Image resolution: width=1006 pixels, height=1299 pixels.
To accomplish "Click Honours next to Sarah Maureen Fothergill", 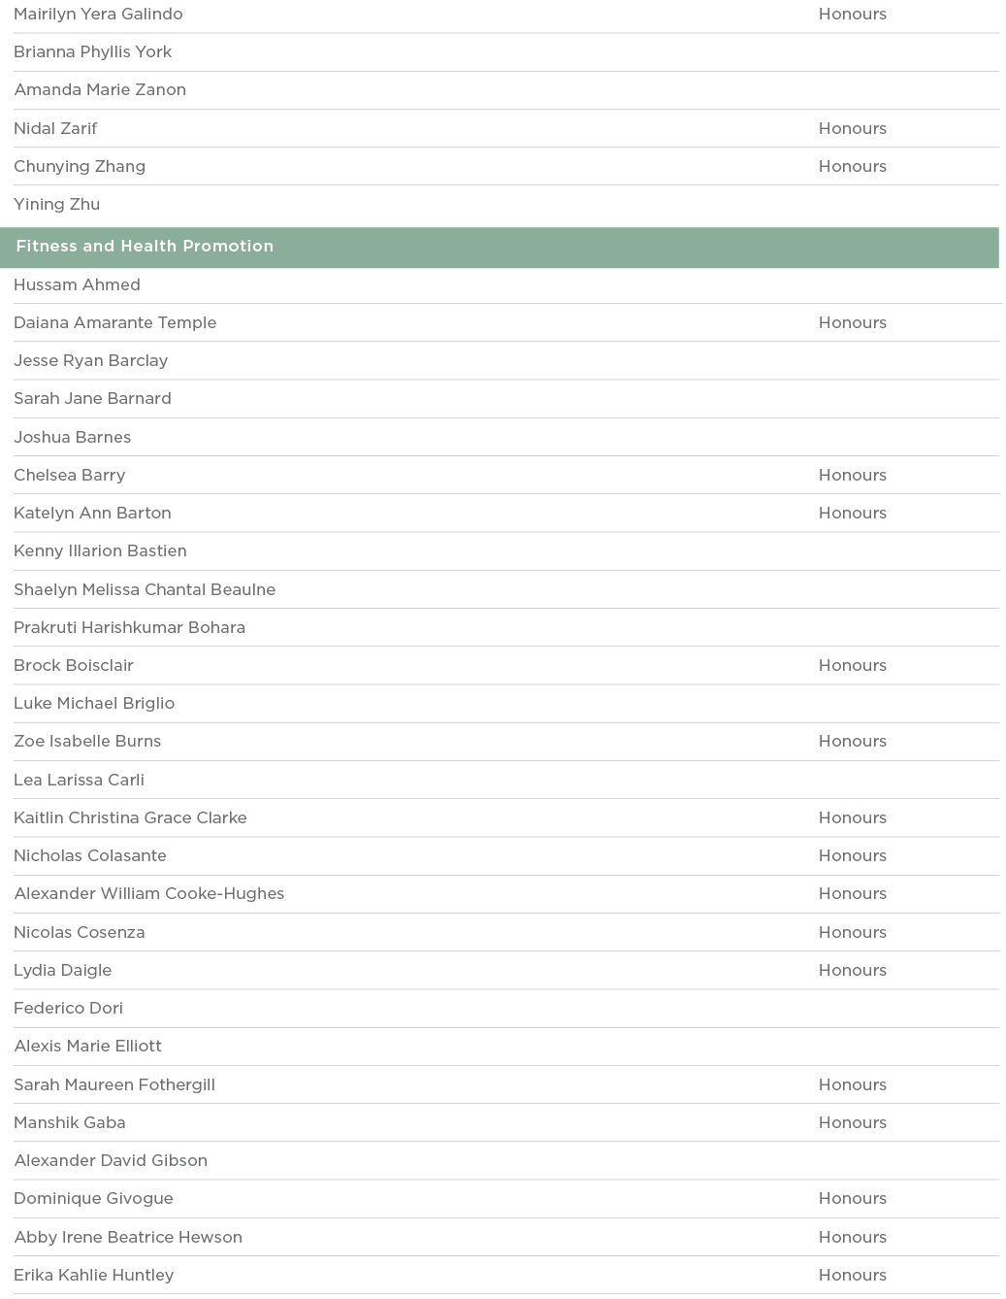I will click(852, 1084).
